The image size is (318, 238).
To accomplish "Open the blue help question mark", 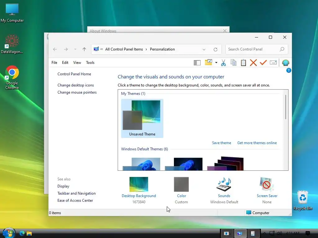I will [x=288, y=70].
